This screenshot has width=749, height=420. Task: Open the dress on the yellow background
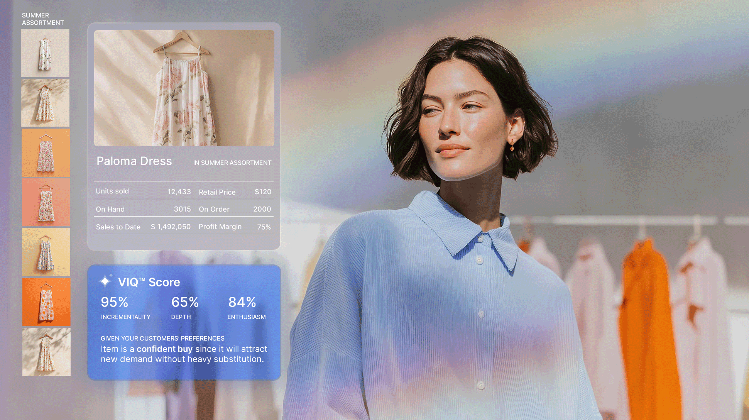pos(46,252)
